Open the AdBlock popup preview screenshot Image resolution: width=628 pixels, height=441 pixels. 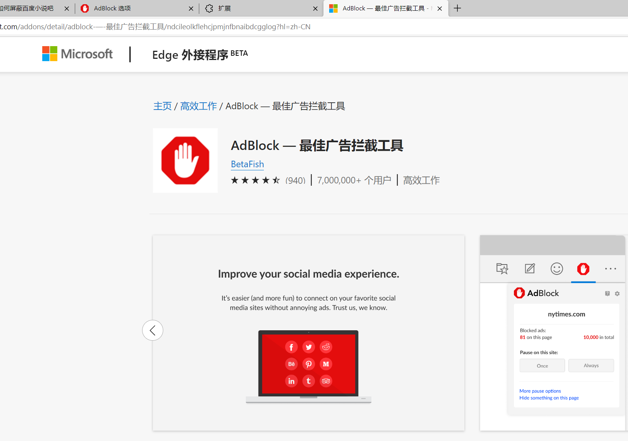click(x=552, y=333)
